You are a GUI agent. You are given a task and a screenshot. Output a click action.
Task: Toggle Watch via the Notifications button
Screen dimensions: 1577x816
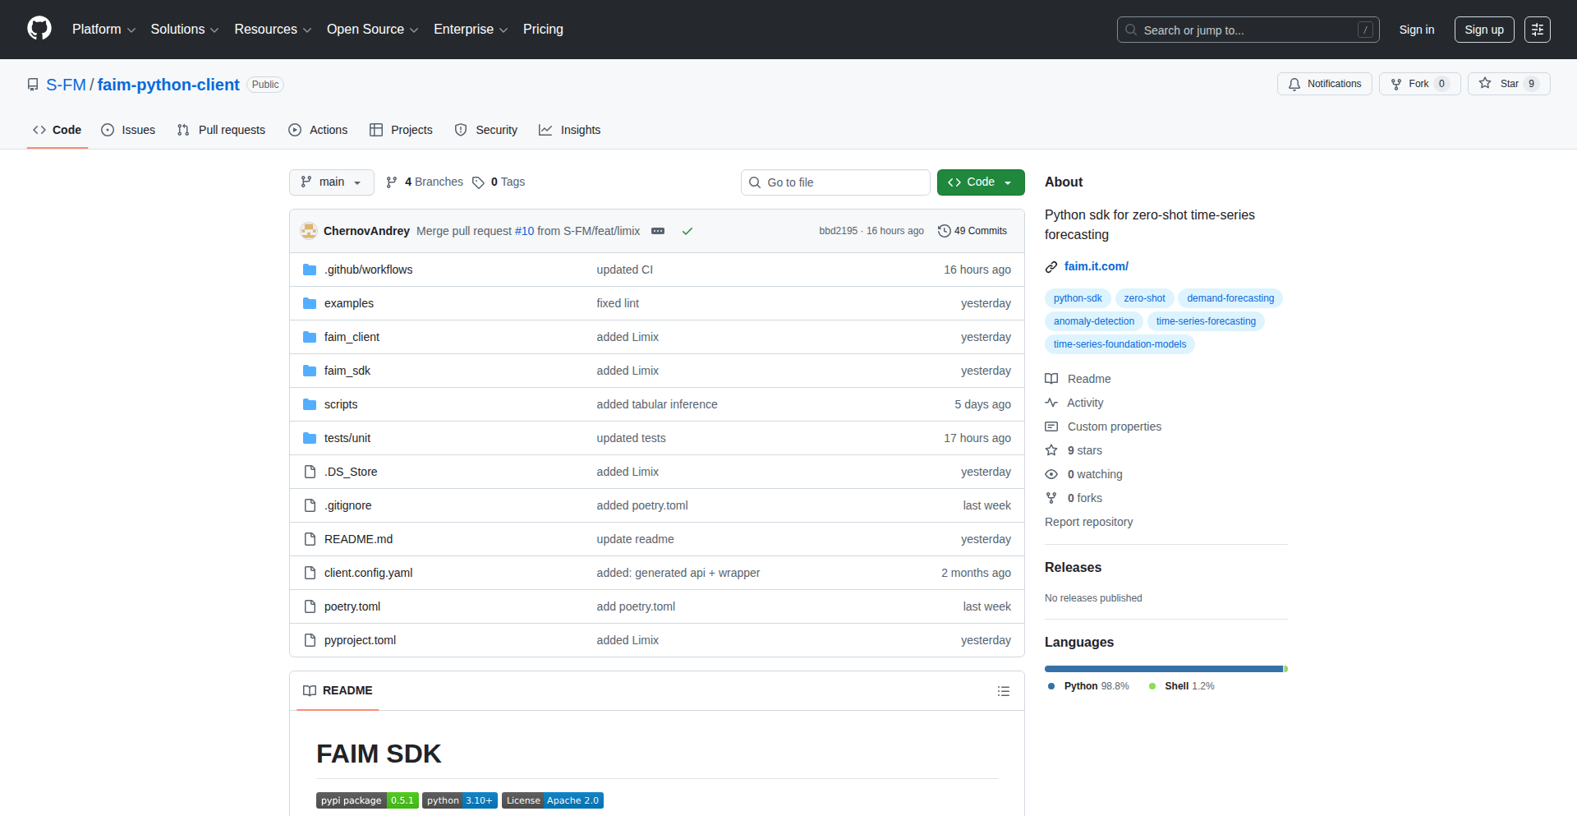(1324, 83)
